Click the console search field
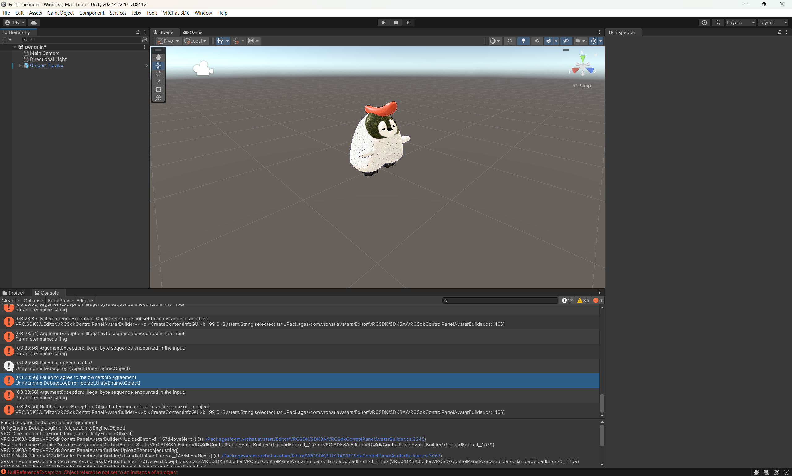792x476 pixels. click(x=501, y=300)
